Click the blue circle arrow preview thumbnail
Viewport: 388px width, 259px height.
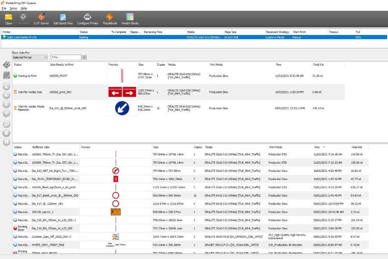122,108
